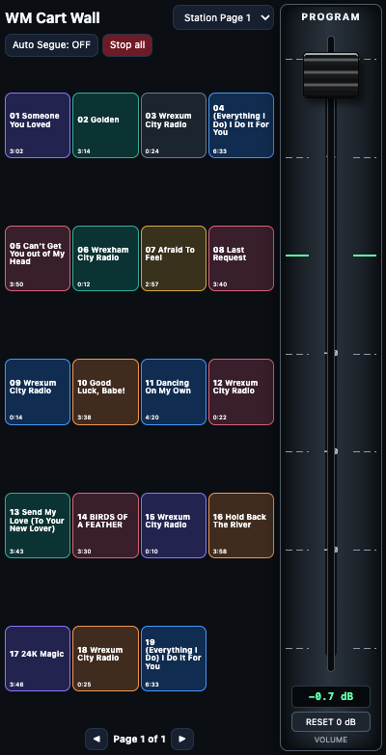Click the RESET 0 dB button
386x755 pixels.
(331, 722)
